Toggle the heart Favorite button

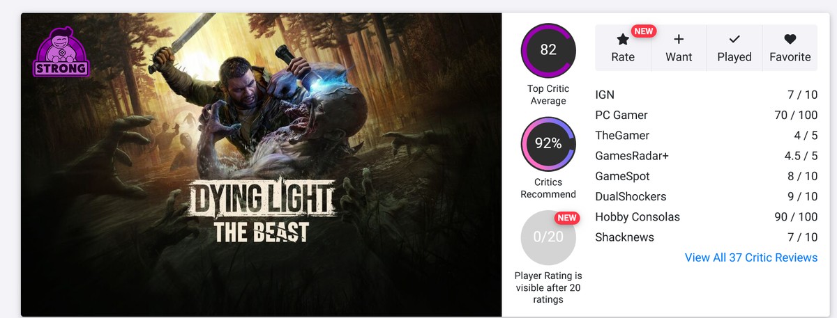coord(790,40)
